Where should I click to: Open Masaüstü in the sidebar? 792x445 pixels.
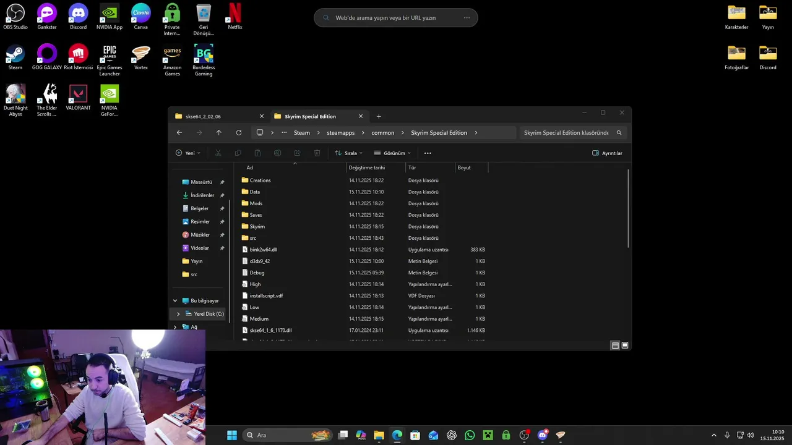pos(201,182)
